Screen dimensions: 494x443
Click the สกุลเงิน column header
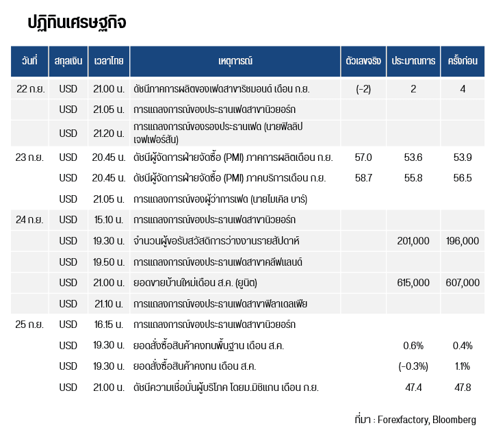click(x=68, y=61)
